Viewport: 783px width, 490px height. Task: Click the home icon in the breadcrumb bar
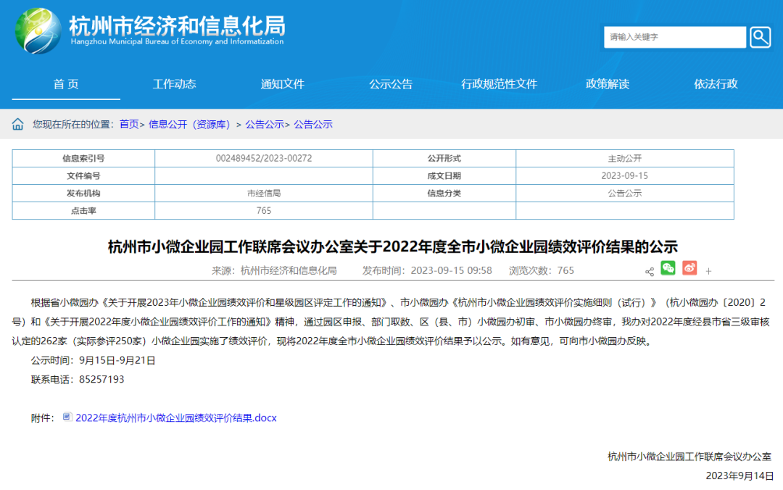pyautogui.click(x=17, y=123)
